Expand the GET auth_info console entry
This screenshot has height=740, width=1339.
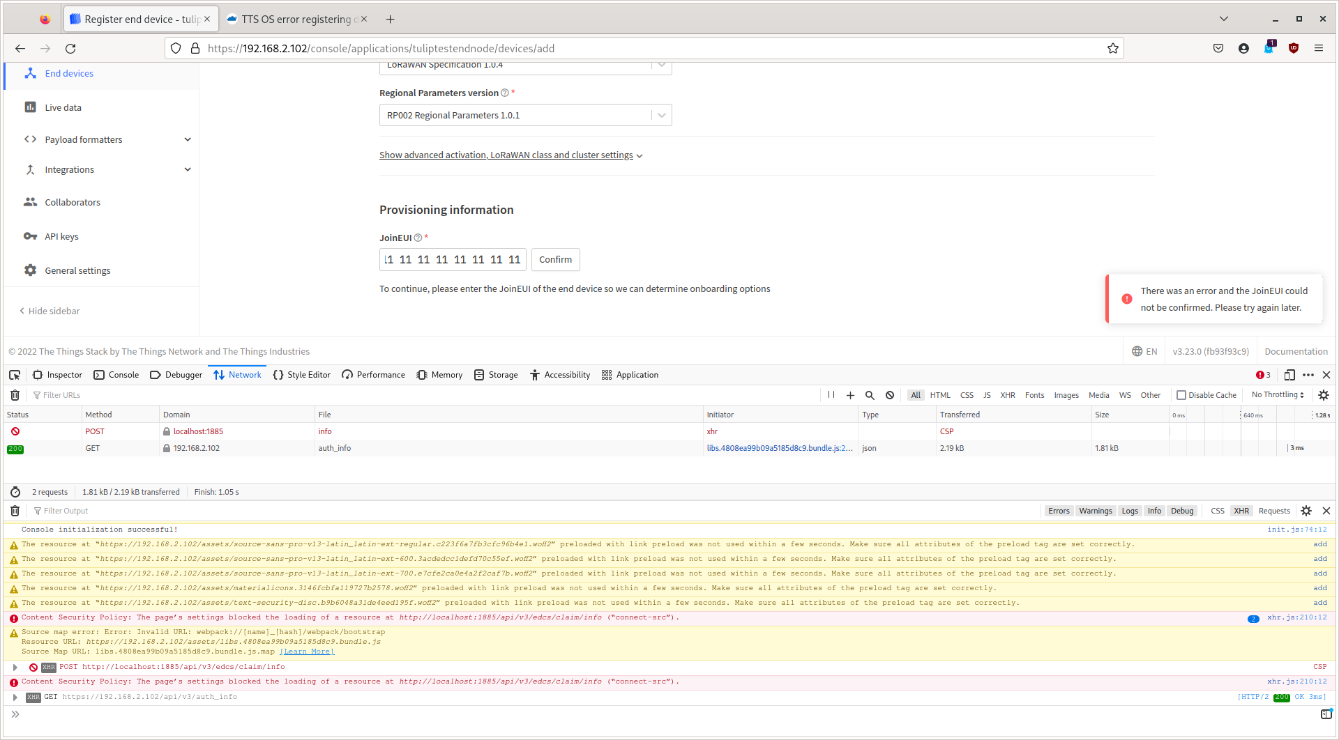click(x=15, y=697)
